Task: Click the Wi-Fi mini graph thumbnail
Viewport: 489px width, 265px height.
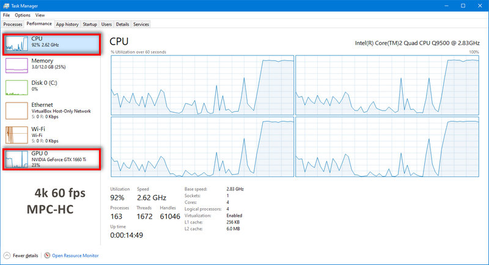Action: click(17, 135)
